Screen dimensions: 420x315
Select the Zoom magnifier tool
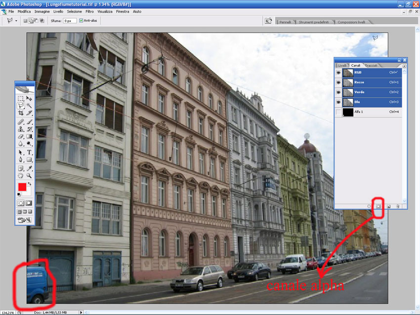29,175
